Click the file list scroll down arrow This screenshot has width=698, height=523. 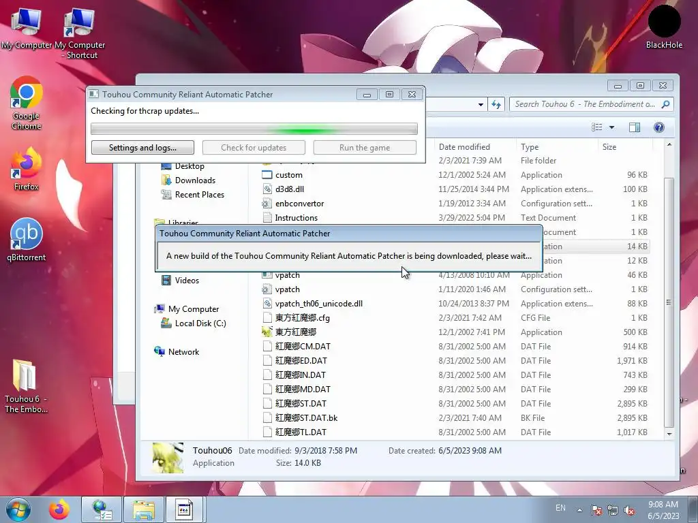coord(669,434)
